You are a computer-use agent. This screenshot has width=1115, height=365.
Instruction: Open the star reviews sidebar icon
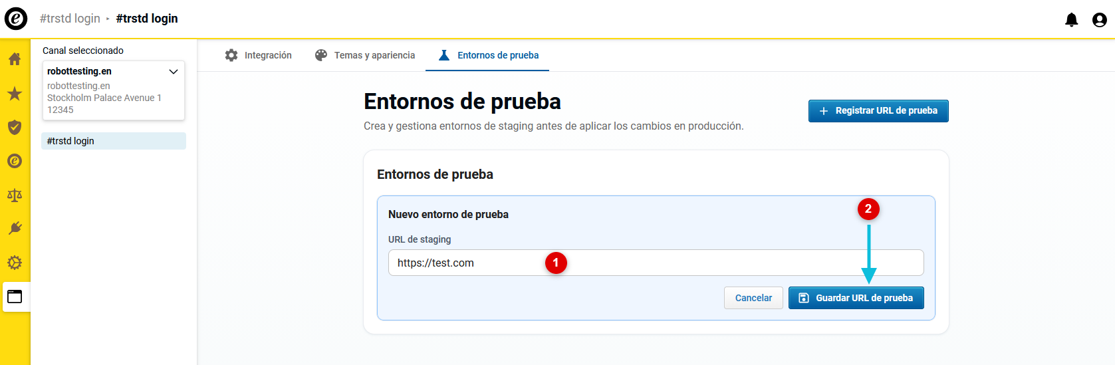point(15,93)
